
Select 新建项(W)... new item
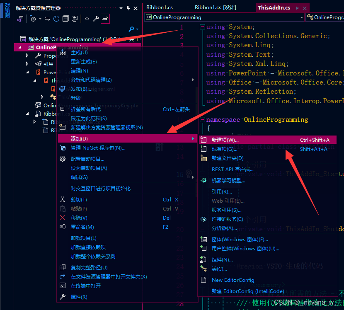pos(267,140)
